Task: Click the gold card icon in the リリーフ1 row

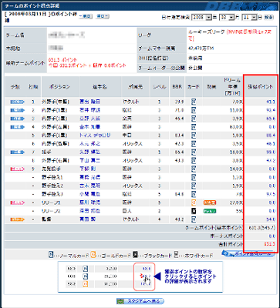Action: [194, 203]
